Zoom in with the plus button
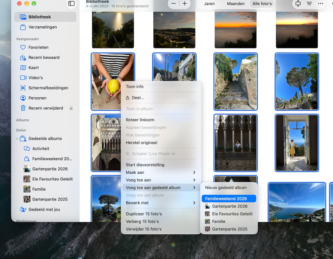333x259 pixels. tap(185, 4)
